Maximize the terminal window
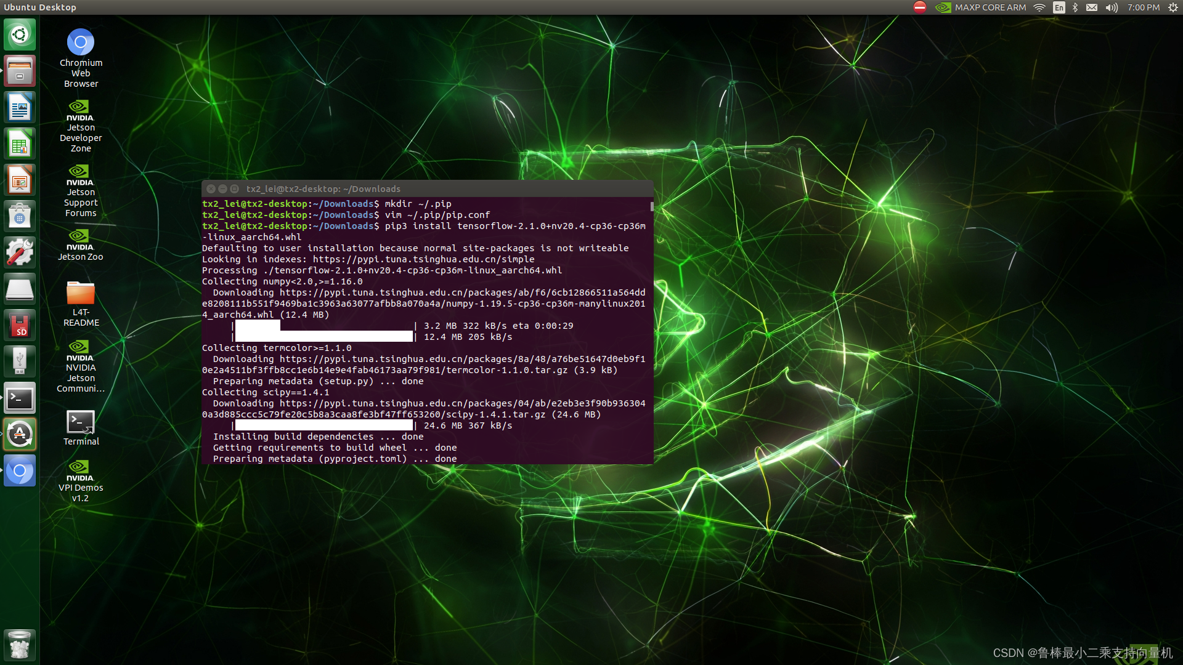This screenshot has width=1183, height=665. [234, 189]
